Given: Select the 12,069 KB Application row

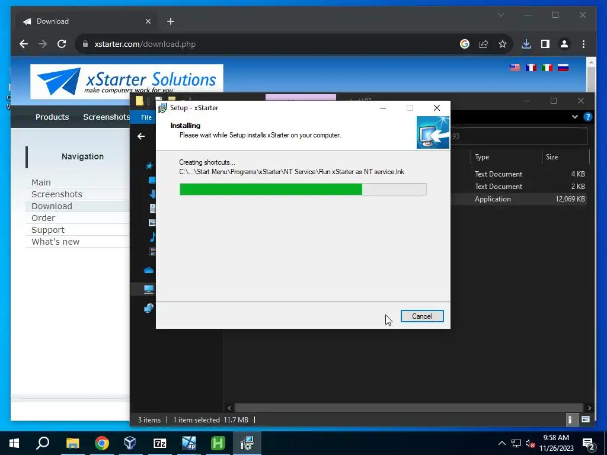Looking at the screenshot, I should (x=519, y=199).
